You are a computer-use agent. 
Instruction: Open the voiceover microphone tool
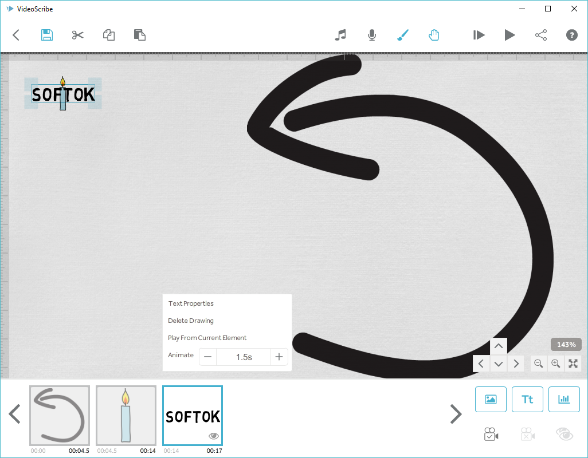(x=372, y=35)
